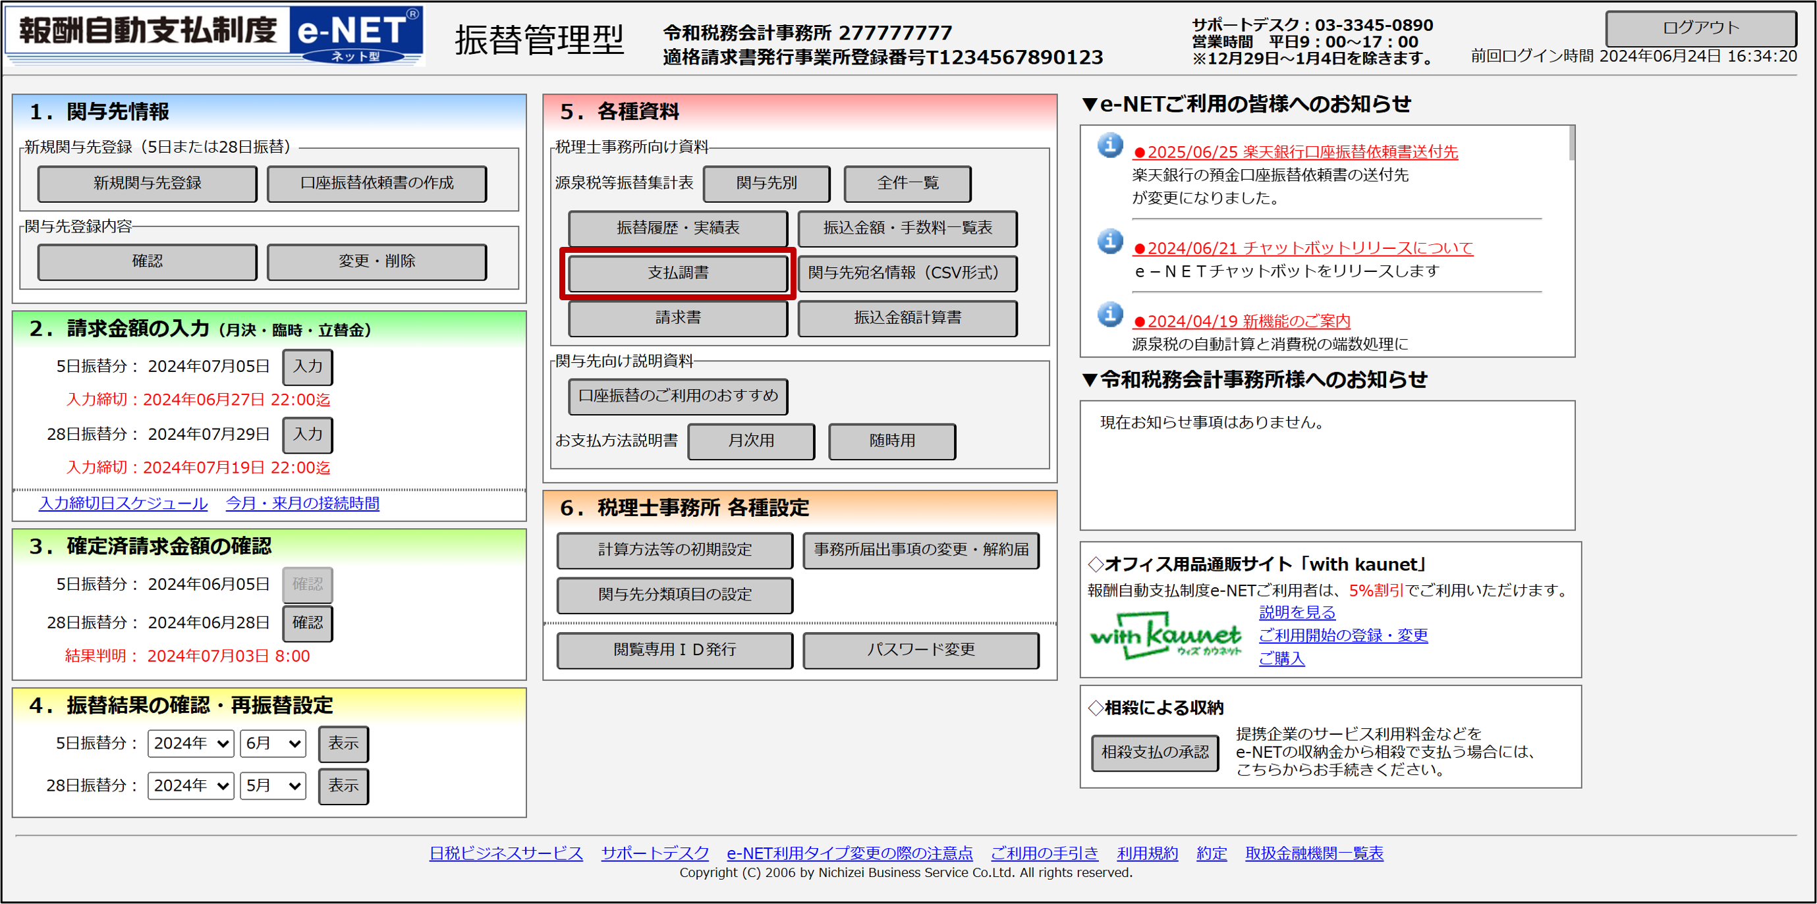Click the 支払調書 button
Image resolution: width=1817 pixels, height=904 pixels.
677,273
